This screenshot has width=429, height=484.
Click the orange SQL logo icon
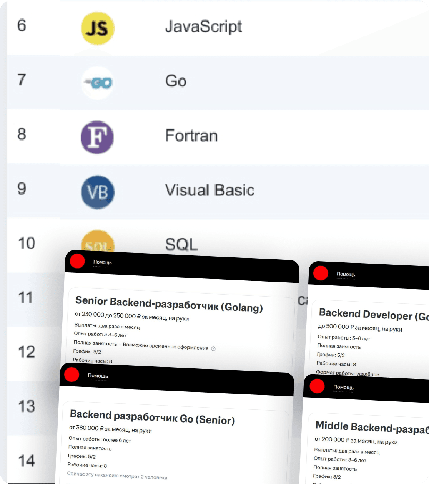pyautogui.click(x=98, y=243)
